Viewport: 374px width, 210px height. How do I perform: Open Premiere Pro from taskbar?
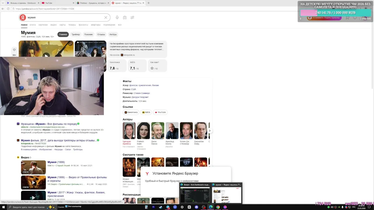153,207
